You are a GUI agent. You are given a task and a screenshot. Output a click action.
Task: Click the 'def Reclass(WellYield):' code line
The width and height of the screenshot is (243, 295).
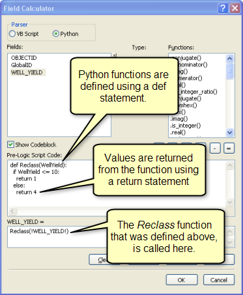[38, 165]
